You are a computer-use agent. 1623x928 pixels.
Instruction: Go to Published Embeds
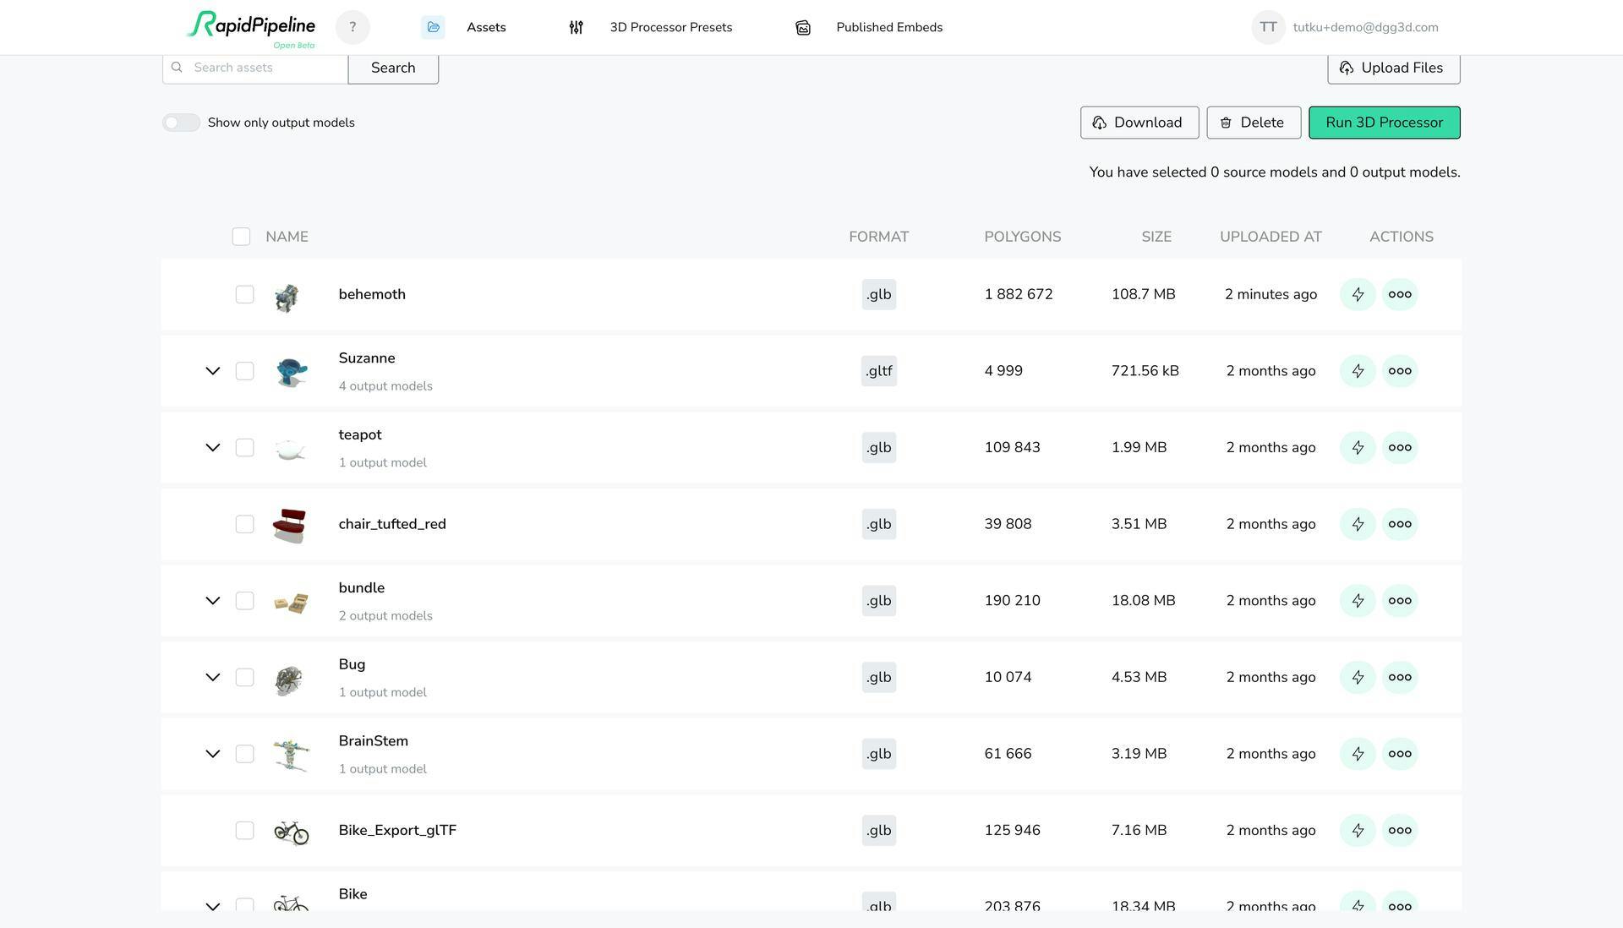pos(868,27)
